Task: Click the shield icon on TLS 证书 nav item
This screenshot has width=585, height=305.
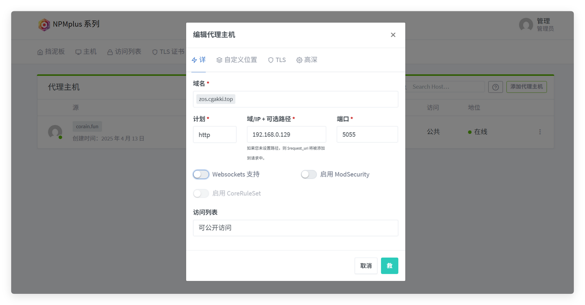Action: click(154, 52)
